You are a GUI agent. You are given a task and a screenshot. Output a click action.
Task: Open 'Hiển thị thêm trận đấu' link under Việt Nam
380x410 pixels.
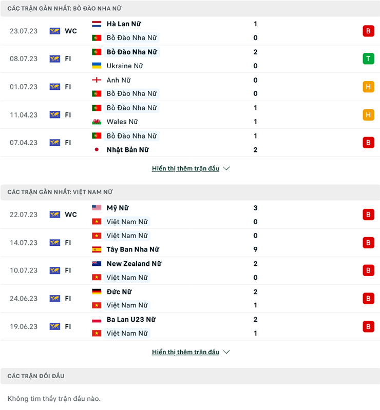point(185,352)
